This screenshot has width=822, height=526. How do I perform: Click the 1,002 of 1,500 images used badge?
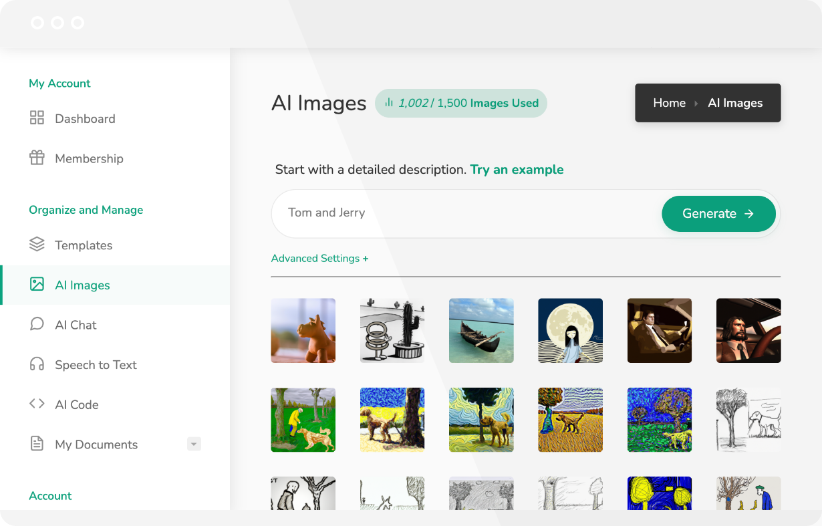[x=460, y=103]
